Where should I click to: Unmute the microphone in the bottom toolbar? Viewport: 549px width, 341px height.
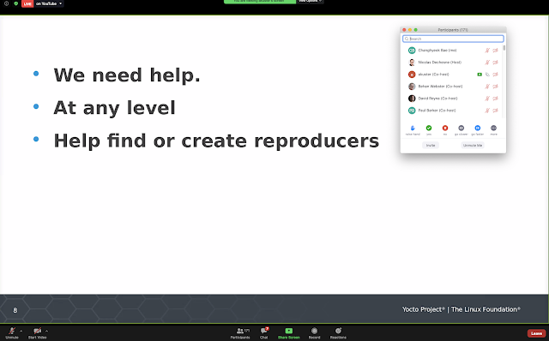12,332
